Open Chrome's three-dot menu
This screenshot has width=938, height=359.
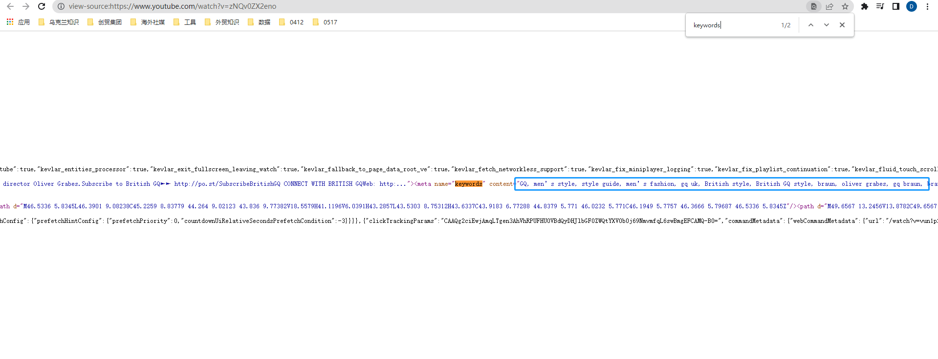pos(927,6)
